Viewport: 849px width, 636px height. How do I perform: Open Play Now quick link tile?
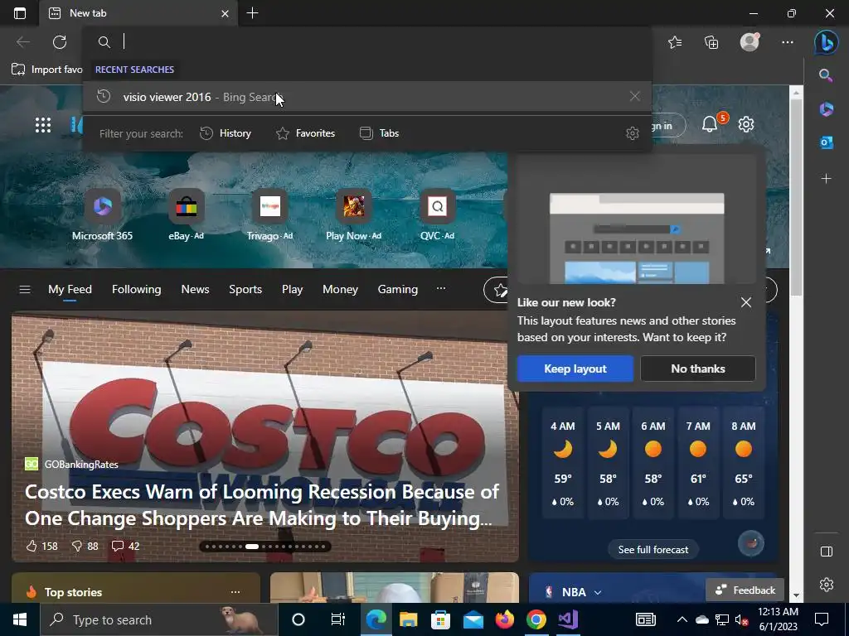tap(353, 214)
